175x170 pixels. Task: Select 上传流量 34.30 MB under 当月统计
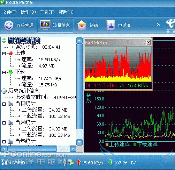pyautogui.click(x=45, y=129)
